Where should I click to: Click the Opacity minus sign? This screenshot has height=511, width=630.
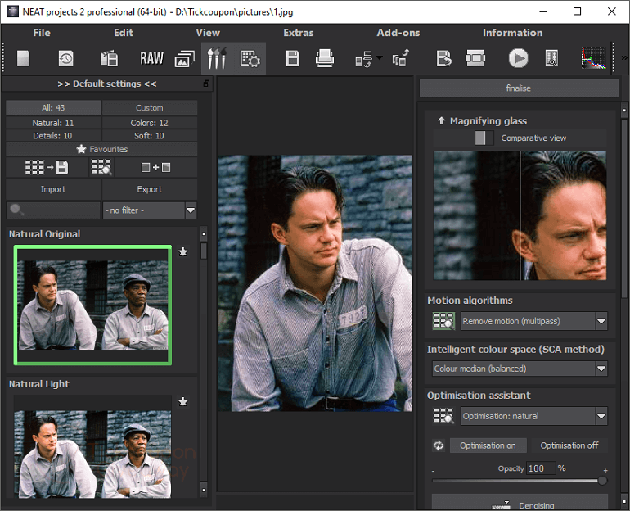pos(433,471)
